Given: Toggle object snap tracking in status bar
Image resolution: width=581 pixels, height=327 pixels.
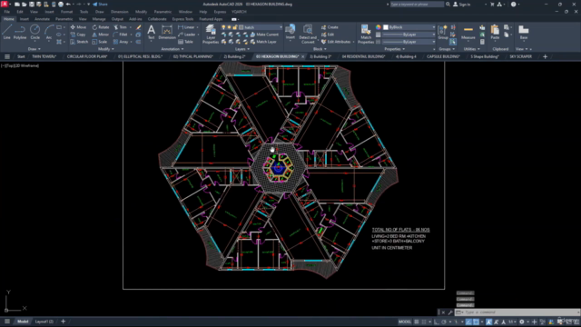Looking at the screenshot, I should 468,322.
